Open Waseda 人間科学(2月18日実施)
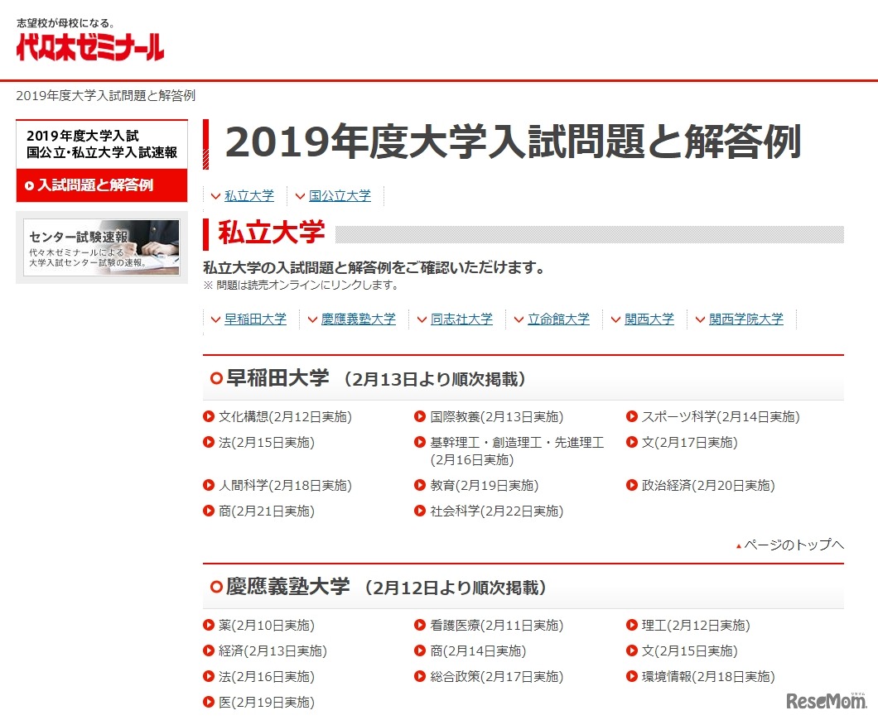The height and width of the screenshot is (720, 878). [x=285, y=486]
